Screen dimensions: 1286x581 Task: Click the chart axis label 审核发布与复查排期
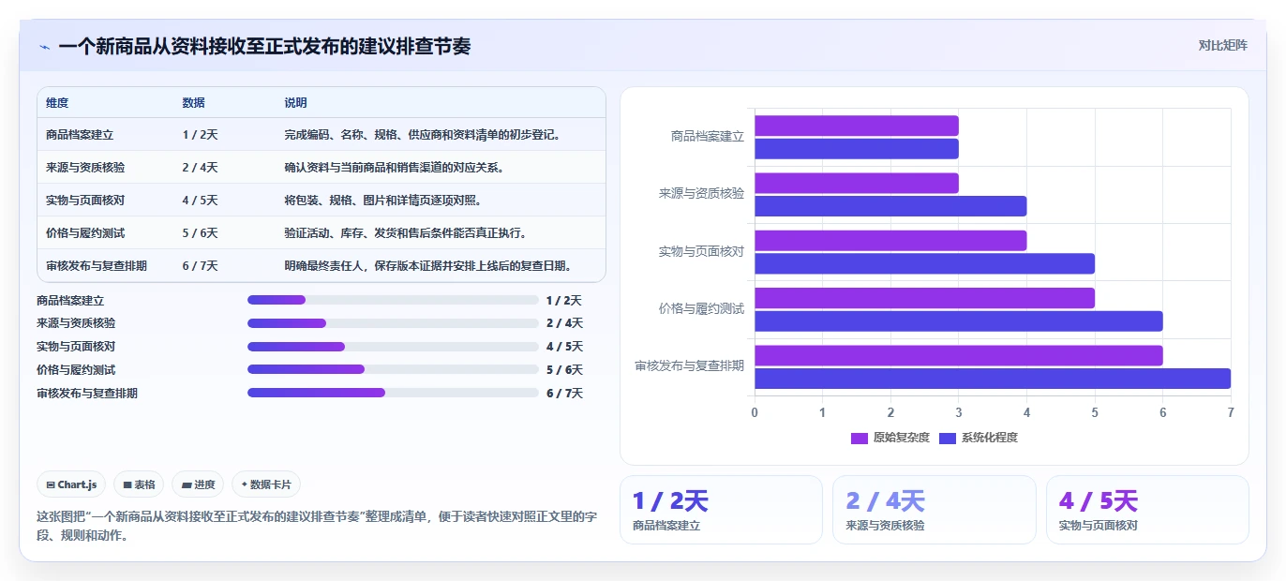690,366
